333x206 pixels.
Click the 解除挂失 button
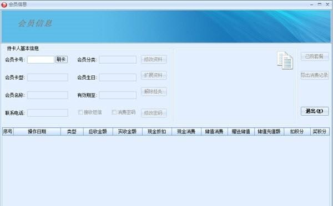coord(154,91)
